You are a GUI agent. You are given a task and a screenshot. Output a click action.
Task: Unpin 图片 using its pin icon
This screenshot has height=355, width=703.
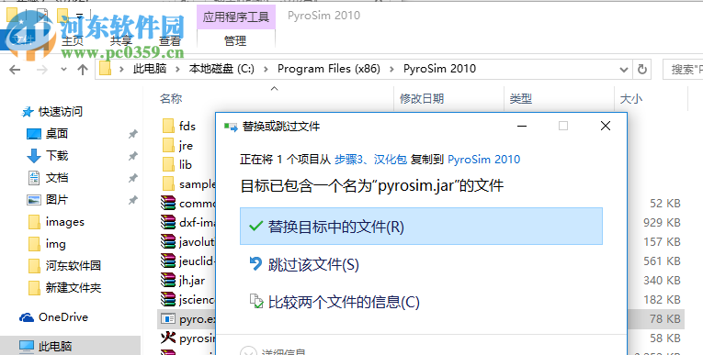[x=132, y=200]
